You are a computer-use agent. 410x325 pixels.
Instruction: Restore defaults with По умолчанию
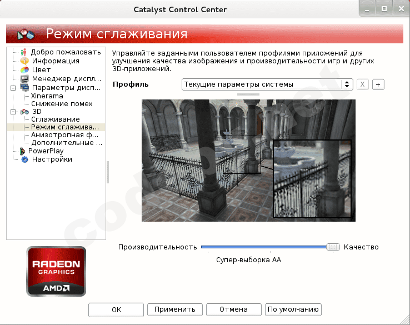(x=293, y=309)
